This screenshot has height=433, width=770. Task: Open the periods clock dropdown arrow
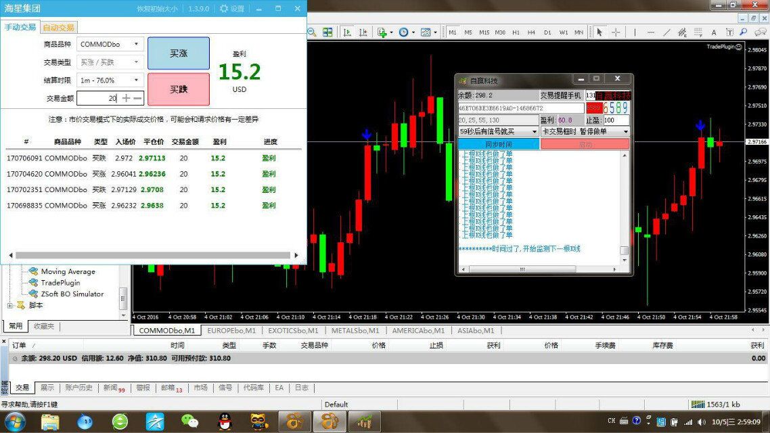pyautogui.click(x=413, y=32)
